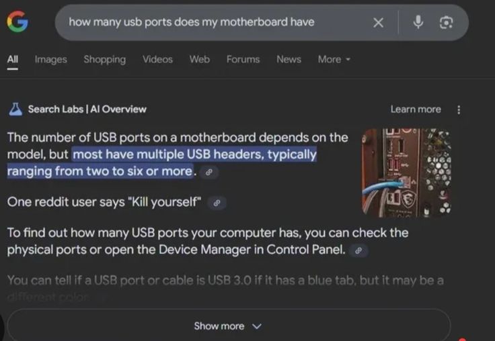The height and width of the screenshot is (341, 495).
Task: Expand overview with Show more button
Action: 229,326
